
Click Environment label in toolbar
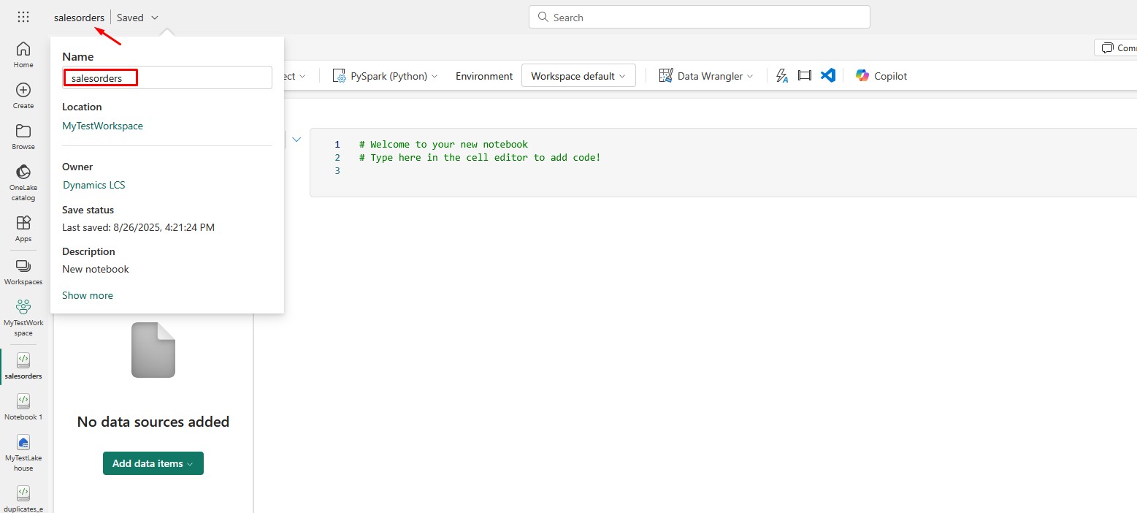tap(484, 76)
